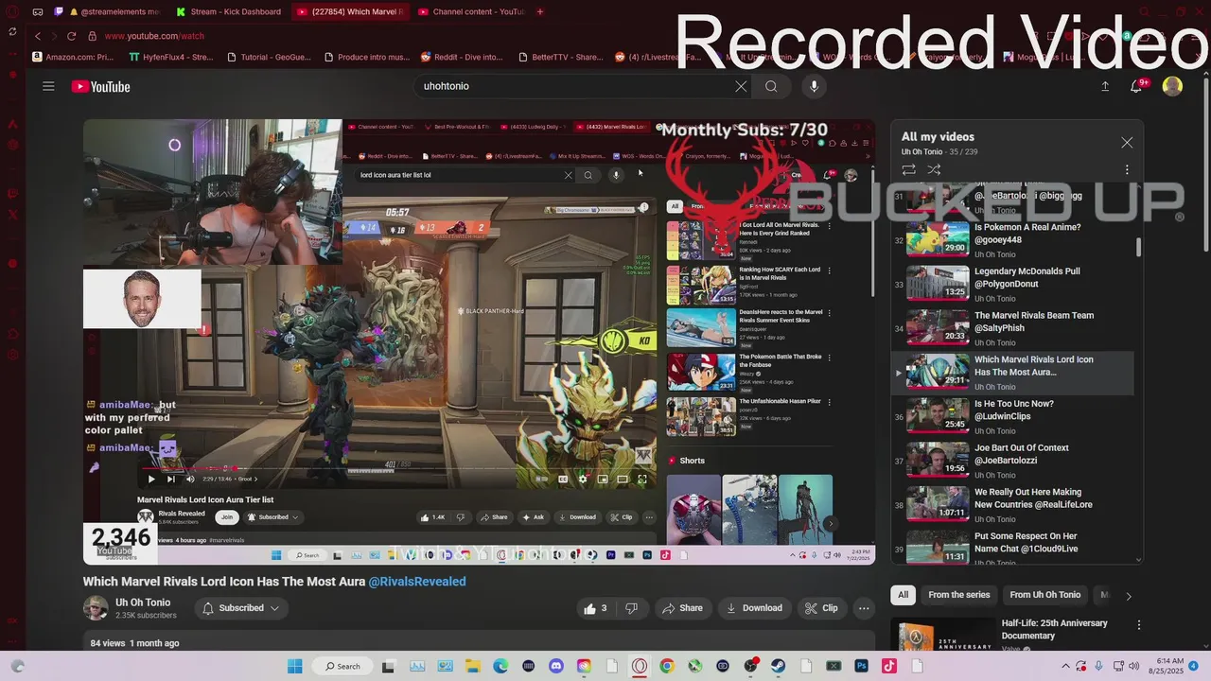The height and width of the screenshot is (681, 1211).
Task: Start voice search with the microphone
Action: click(x=814, y=86)
